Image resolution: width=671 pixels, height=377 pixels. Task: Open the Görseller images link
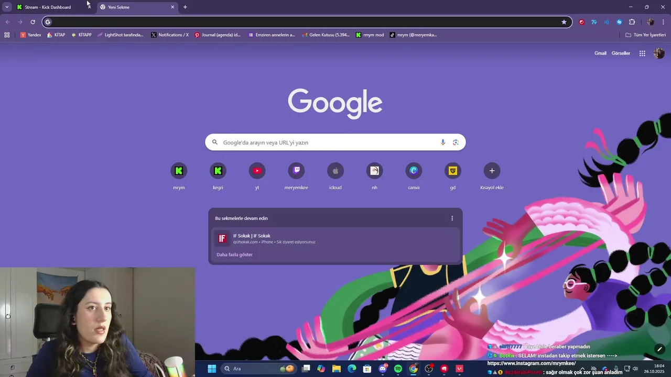[x=621, y=53]
